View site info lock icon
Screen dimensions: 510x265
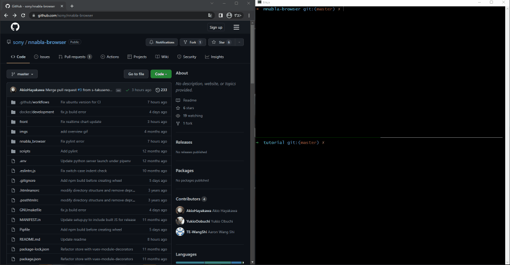click(33, 15)
